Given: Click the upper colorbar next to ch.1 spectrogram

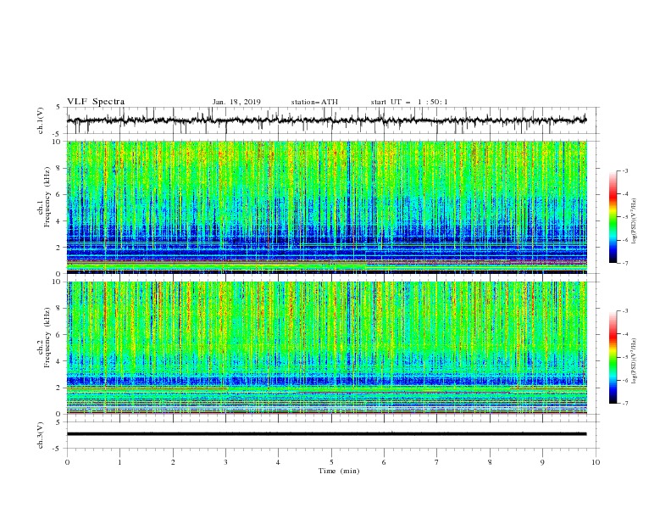Looking at the screenshot, I should [x=613, y=217].
